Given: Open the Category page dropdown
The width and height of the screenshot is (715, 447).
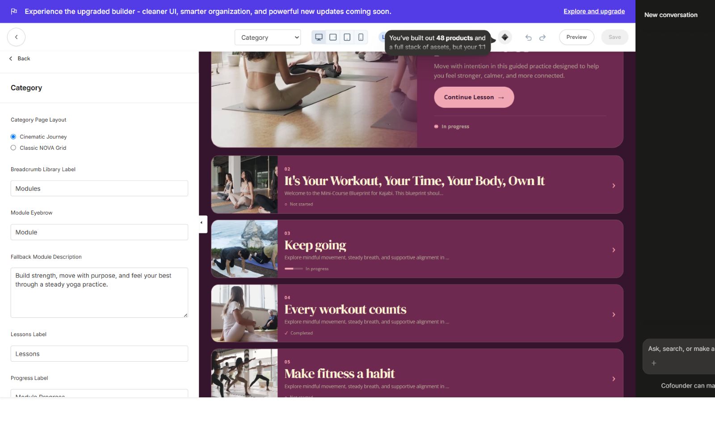Looking at the screenshot, I should click(x=268, y=38).
